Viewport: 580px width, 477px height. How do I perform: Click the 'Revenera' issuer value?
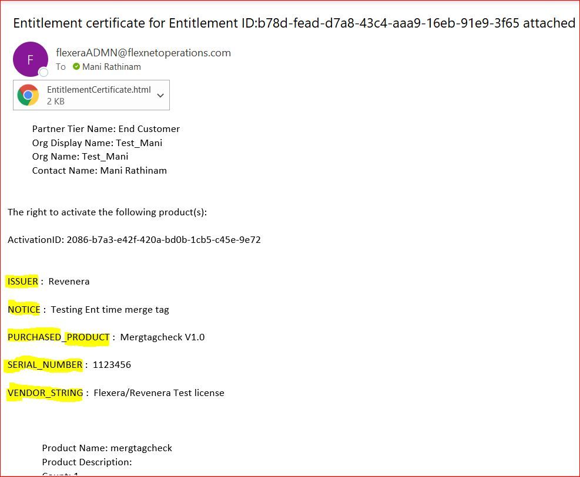pyautogui.click(x=69, y=281)
